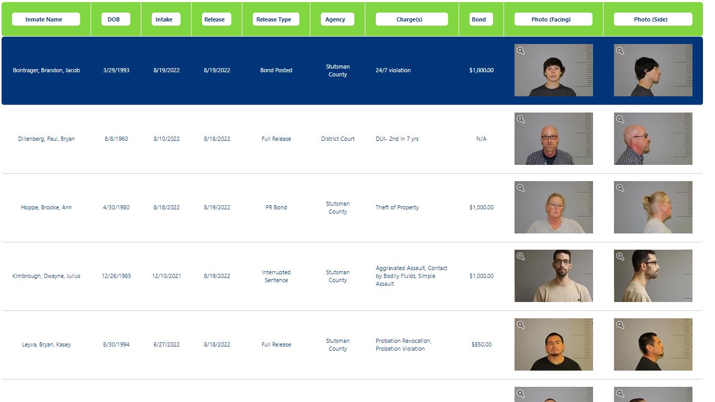Open Bontrager's facing mugshot thumbnail
Viewport: 715px width, 402px height.
(554, 70)
